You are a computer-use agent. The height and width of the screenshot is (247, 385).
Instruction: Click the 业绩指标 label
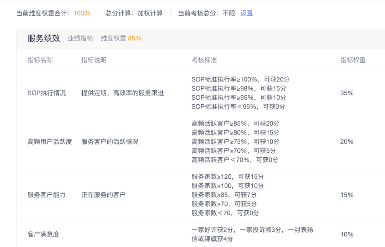pyautogui.click(x=80, y=38)
